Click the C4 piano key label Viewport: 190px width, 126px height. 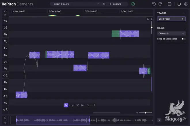[x=5, y=82]
